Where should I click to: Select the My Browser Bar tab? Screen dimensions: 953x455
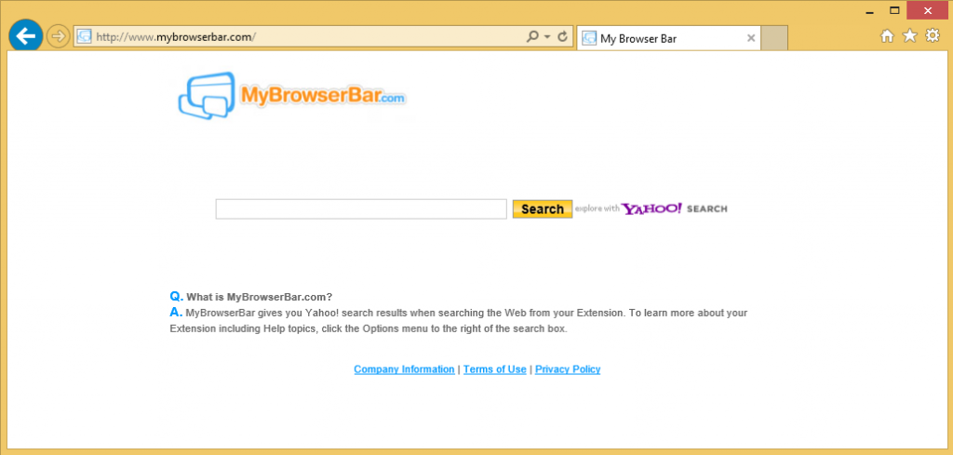coord(668,38)
